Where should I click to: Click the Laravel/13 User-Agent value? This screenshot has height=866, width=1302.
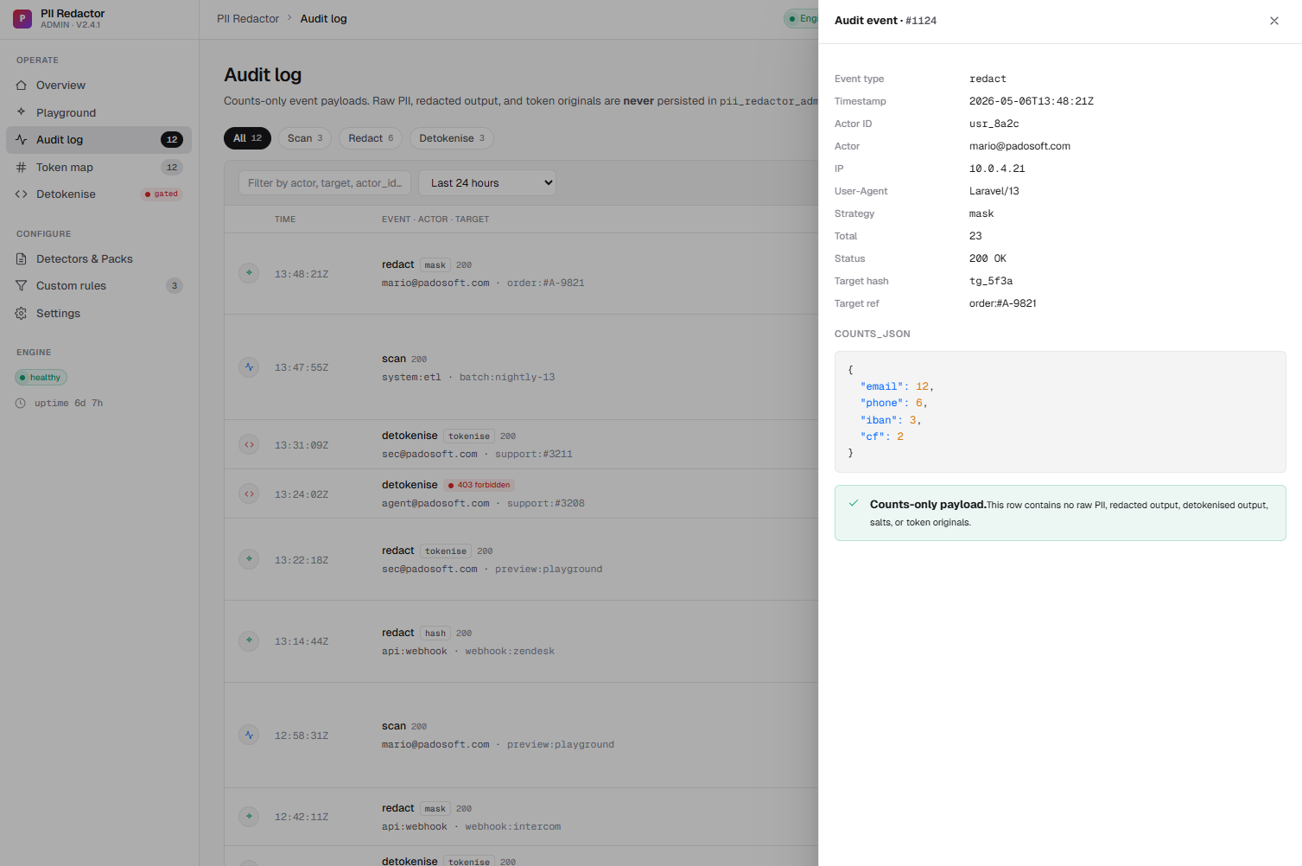(994, 191)
